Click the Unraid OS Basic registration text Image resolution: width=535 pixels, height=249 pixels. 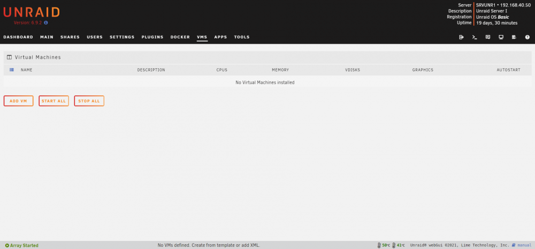point(492,17)
